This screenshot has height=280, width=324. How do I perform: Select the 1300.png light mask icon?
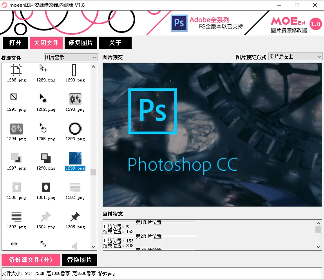[x=16, y=188]
